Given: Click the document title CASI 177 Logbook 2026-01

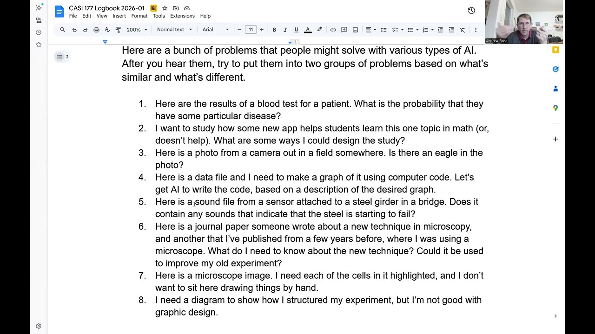Looking at the screenshot, I should (106, 8).
